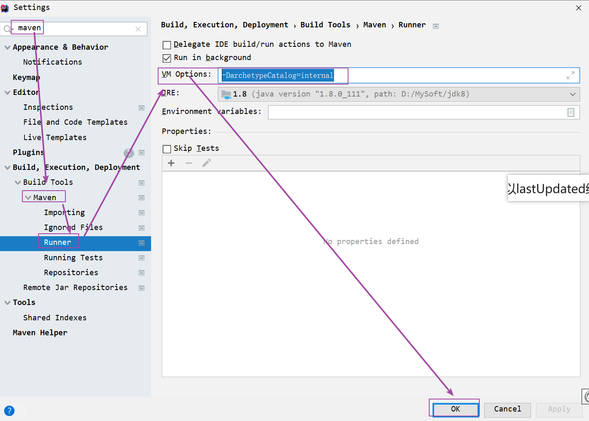Image resolution: width=589 pixels, height=421 pixels.
Task: Click Maven in the breadcrumb path
Action: coord(375,25)
